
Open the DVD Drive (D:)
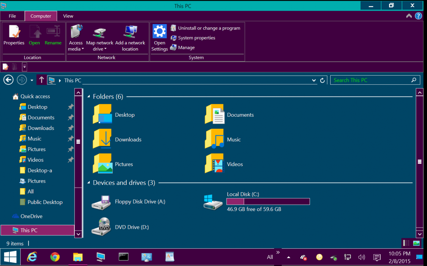coord(101,227)
